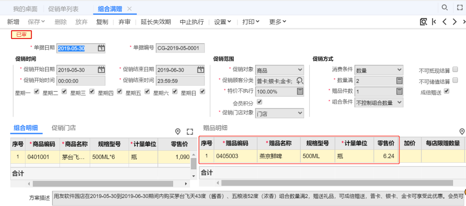The width and height of the screenshot is (466, 206).
Task: Click the 单据编号 field
Action: tap(180, 48)
